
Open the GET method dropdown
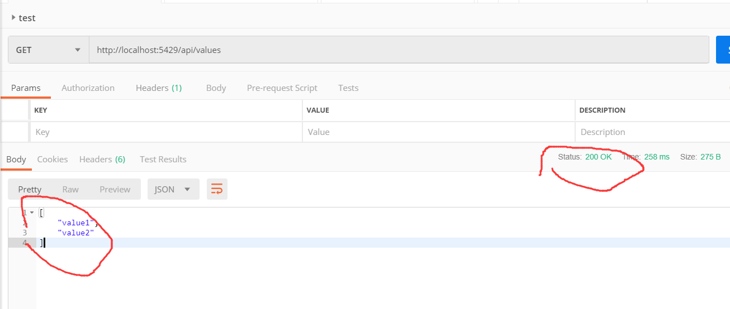tap(48, 50)
